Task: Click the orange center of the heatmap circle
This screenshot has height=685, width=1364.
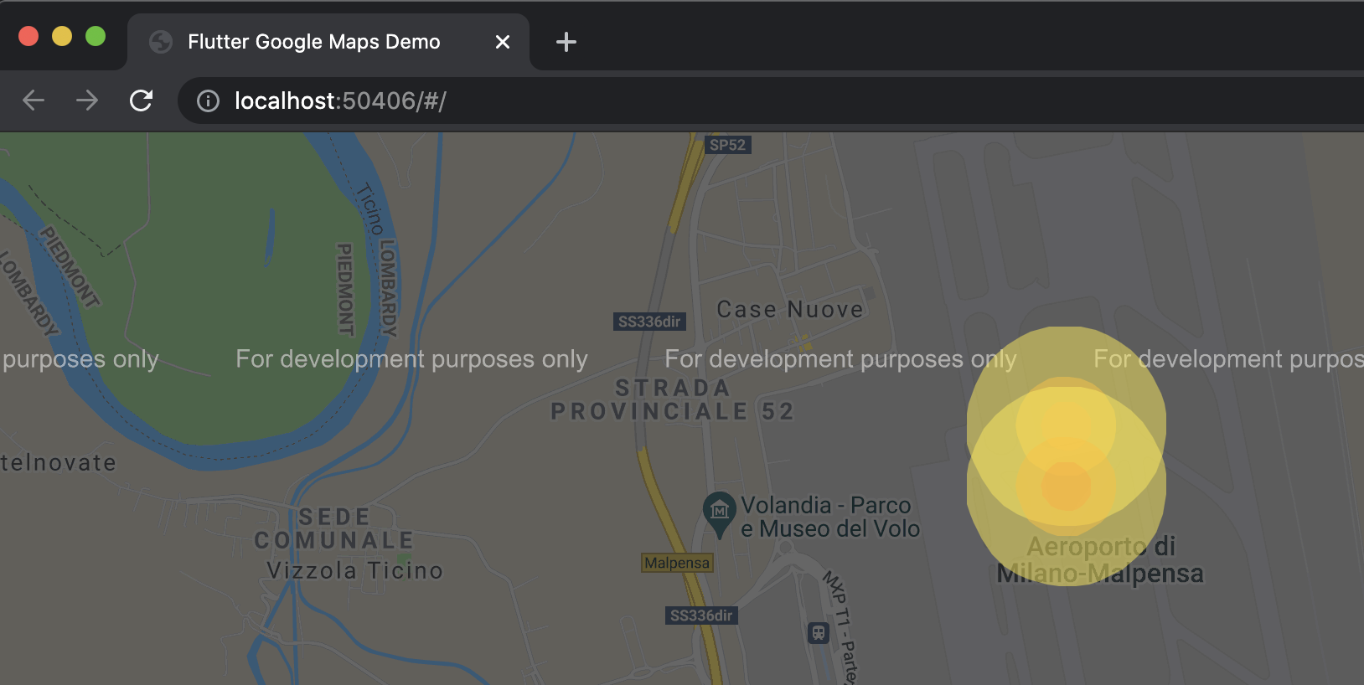Action: (1067, 486)
